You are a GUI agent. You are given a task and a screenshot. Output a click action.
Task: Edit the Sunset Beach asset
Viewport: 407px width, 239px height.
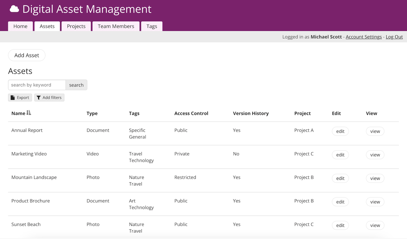click(x=340, y=225)
